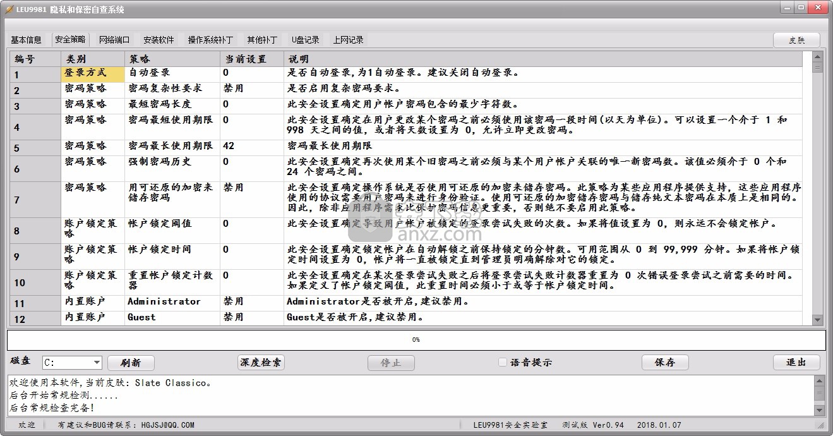Select the Administrator policy cell
This screenshot has height=436, width=833.
pos(172,303)
